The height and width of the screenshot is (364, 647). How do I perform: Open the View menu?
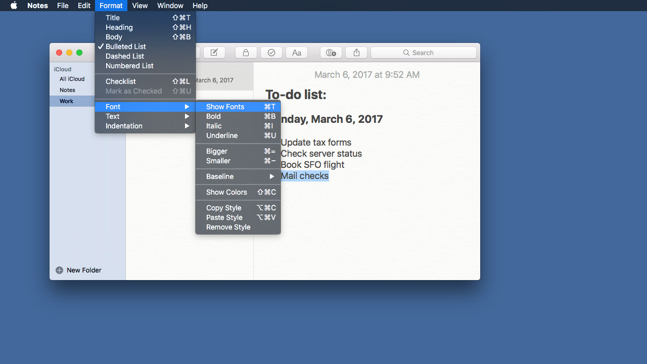tap(140, 6)
